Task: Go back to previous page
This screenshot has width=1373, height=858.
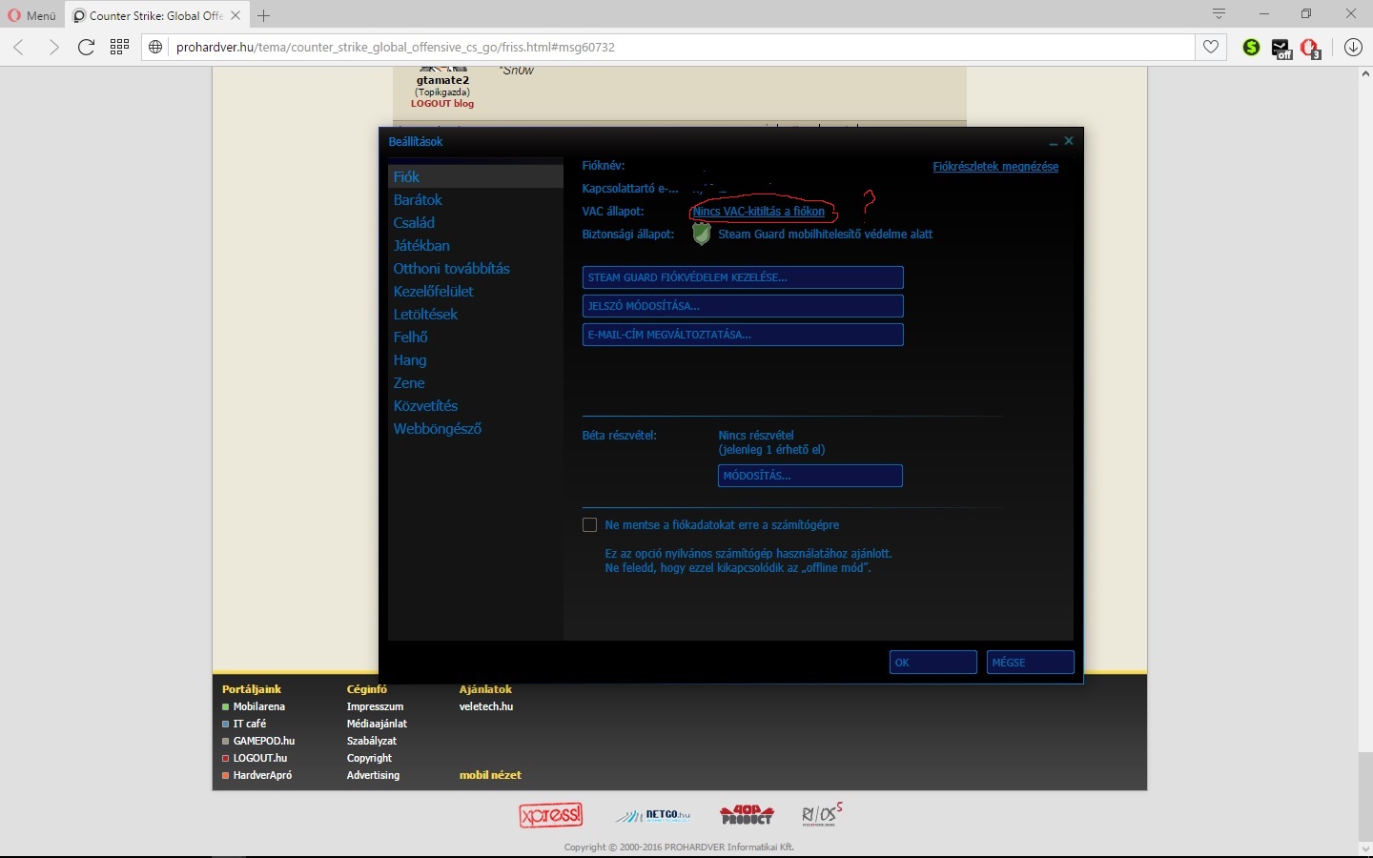Action: (x=19, y=47)
